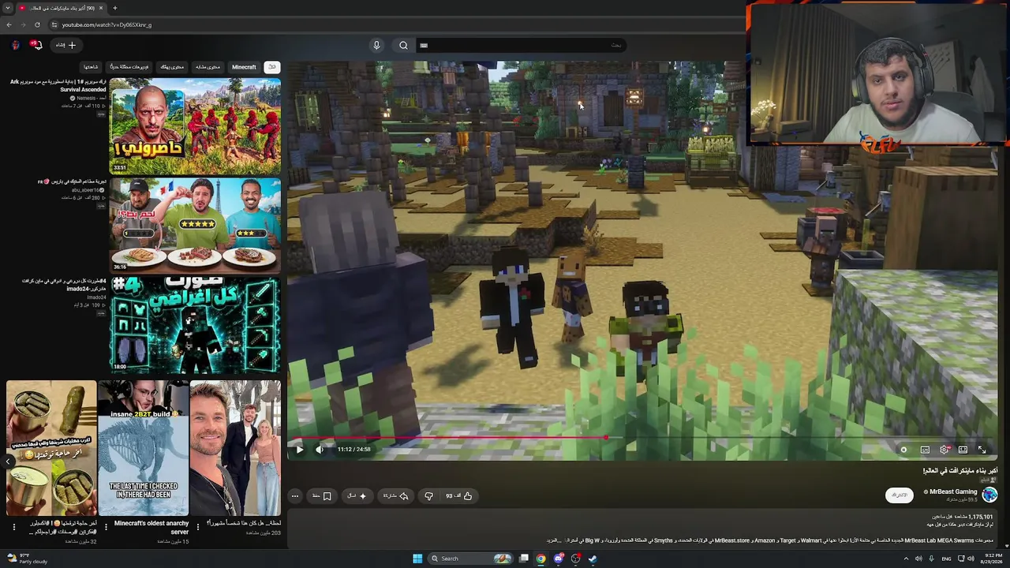
Task: Switch the player to theater mode
Action: pyautogui.click(x=963, y=450)
